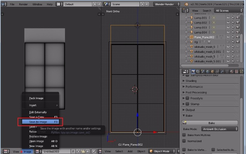Viewport: 246px width, 154px height.
Task: Delete the current Scene with X icon
Action: tap(147, 4)
